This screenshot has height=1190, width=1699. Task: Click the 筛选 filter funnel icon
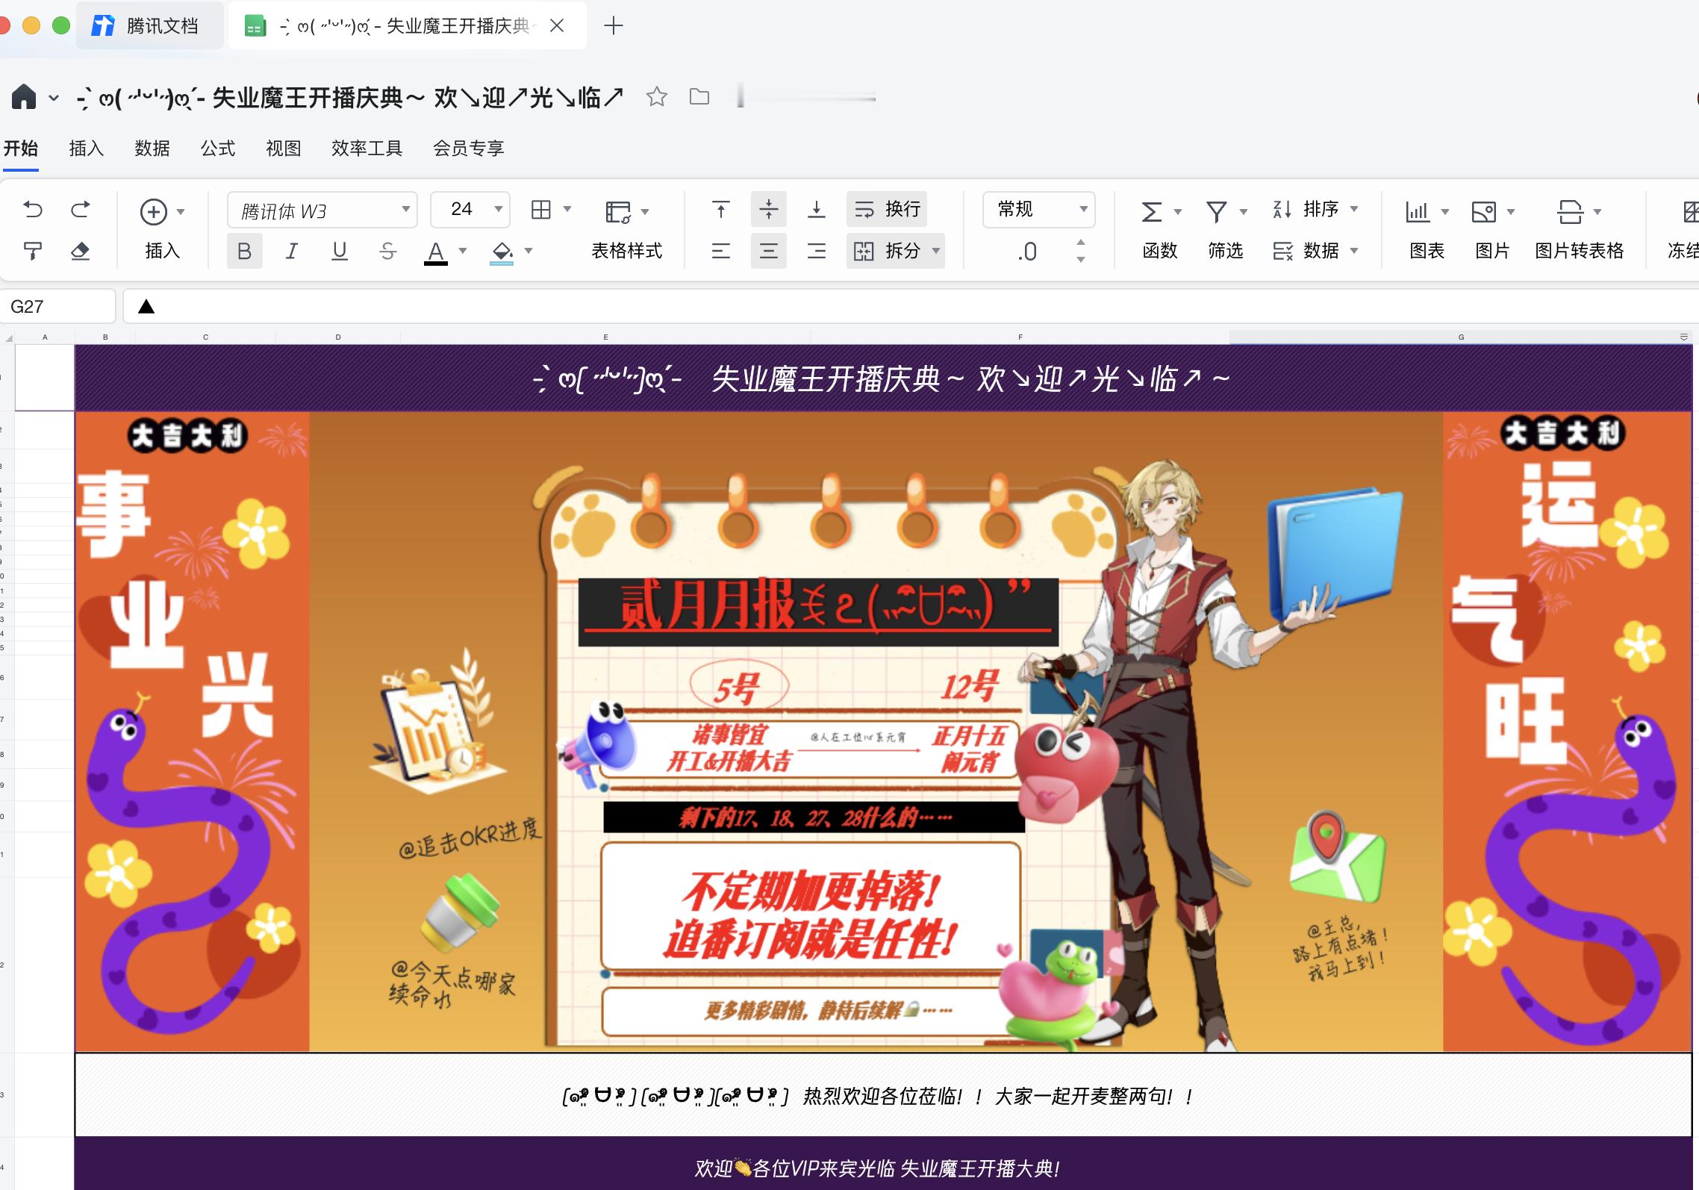point(1217,212)
